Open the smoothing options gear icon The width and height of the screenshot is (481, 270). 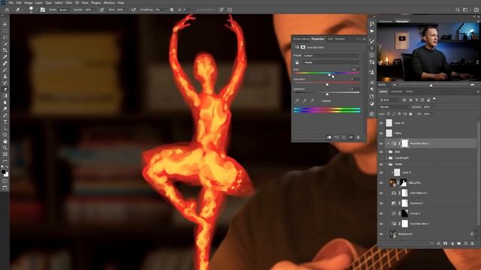click(172, 10)
